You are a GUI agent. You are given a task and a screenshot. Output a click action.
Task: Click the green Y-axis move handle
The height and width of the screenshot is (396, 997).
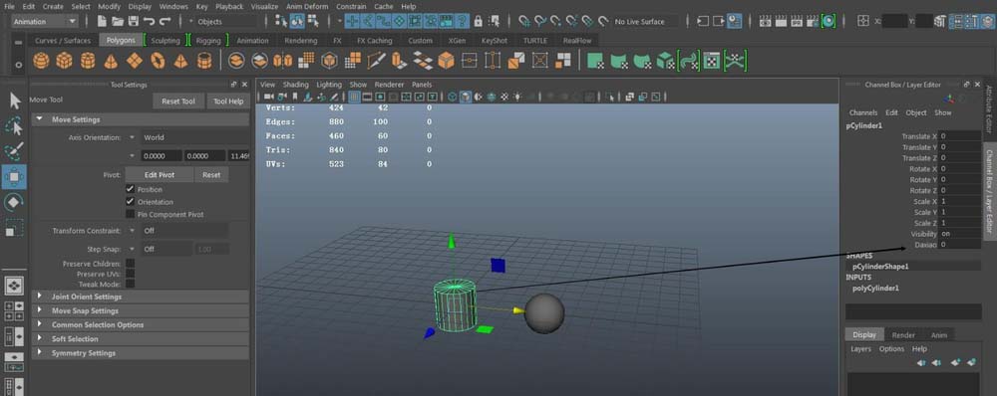pyautogui.click(x=452, y=241)
